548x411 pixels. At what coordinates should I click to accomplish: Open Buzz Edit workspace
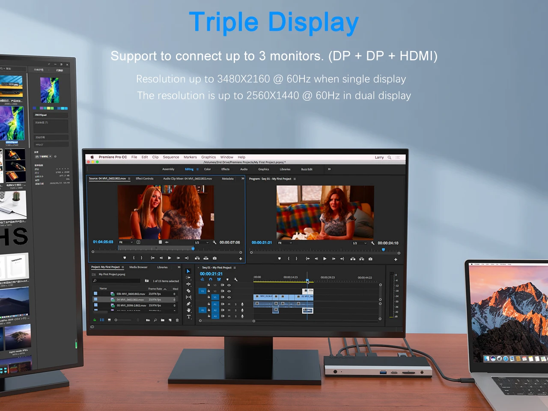pos(307,169)
